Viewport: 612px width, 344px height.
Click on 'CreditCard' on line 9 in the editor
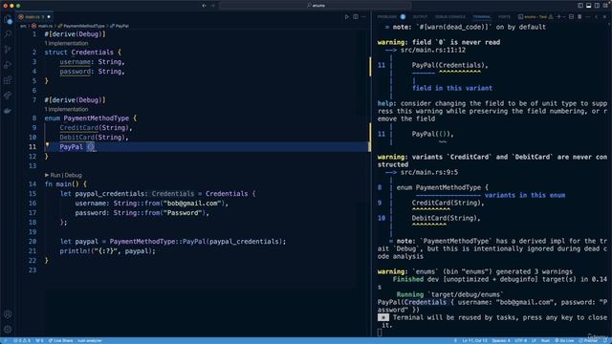(78, 127)
